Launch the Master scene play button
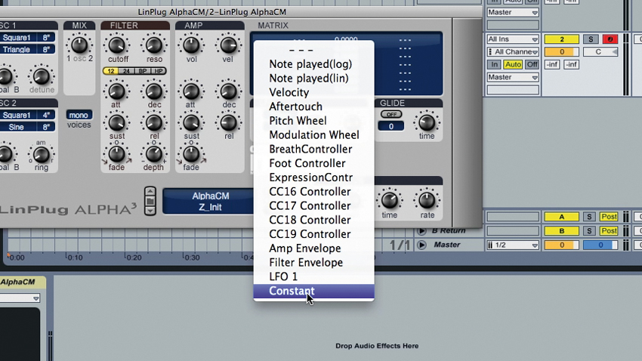642x361 pixels. (421, 245)
